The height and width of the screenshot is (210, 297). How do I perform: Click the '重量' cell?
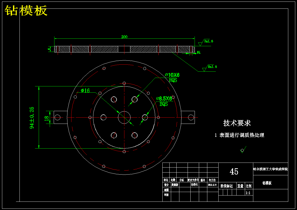tap(240, 186)
